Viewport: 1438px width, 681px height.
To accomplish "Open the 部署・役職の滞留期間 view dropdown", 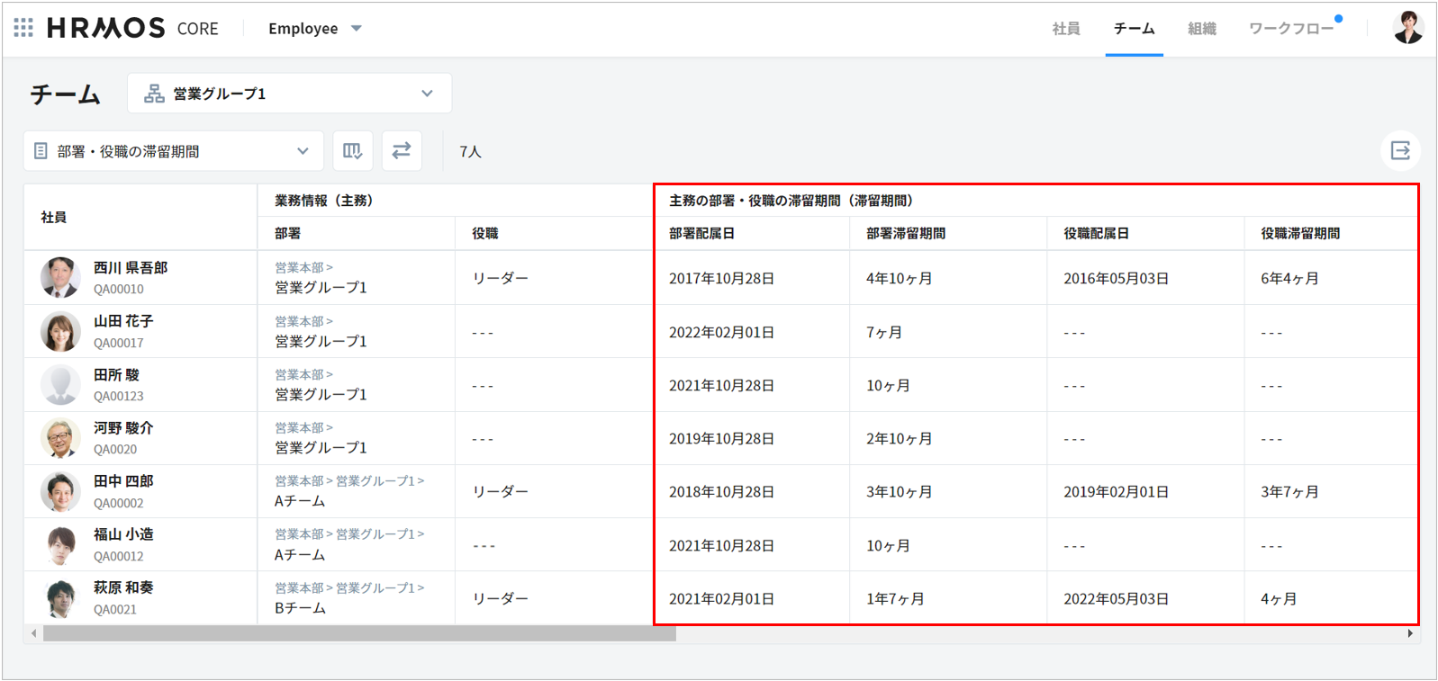I will point(173,151).
